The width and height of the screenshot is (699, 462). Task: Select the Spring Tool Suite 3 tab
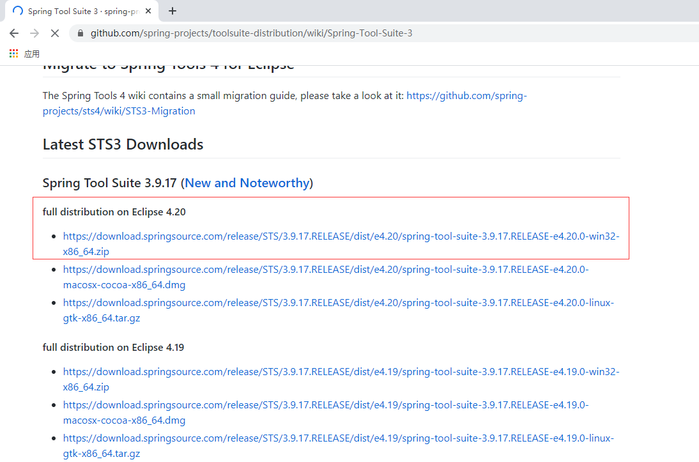[82, 11]
